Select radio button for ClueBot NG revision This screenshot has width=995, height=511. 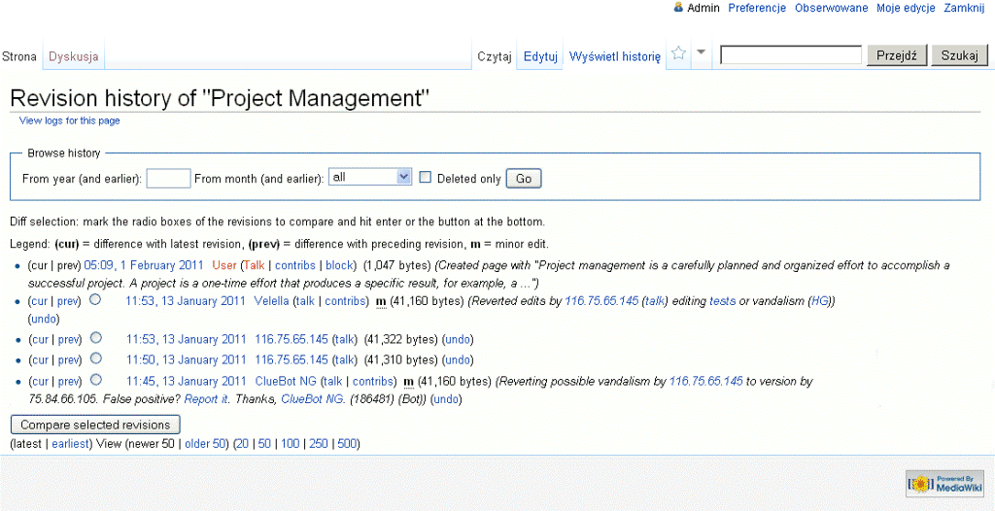coord(95,380)
